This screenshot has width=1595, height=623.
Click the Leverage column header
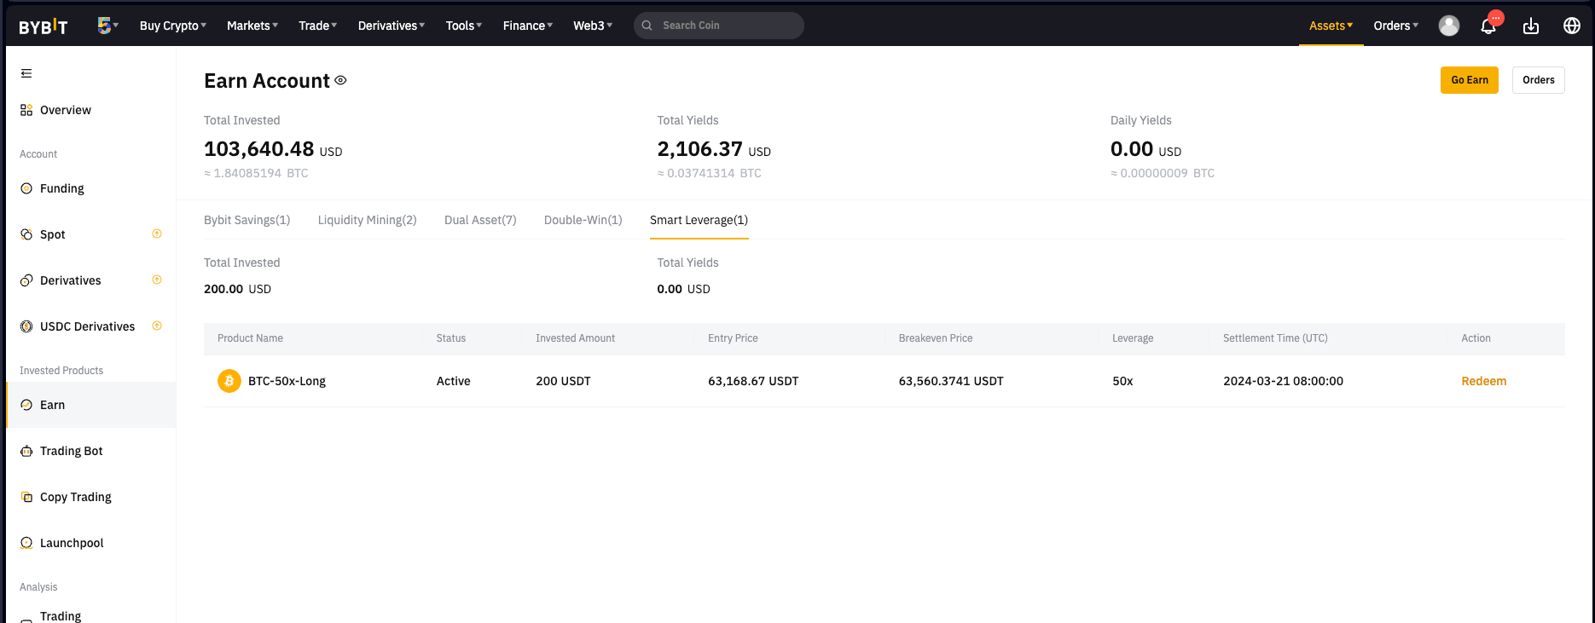click(x=1133, y=338)
